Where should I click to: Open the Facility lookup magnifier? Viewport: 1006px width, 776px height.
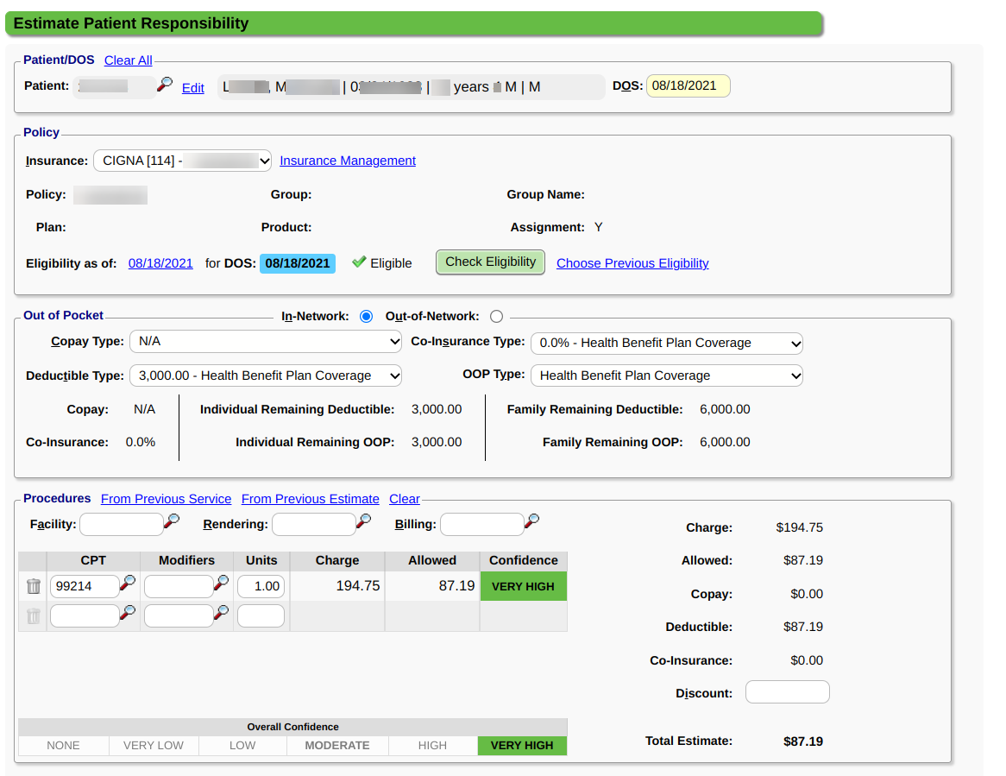coord(172,521)
